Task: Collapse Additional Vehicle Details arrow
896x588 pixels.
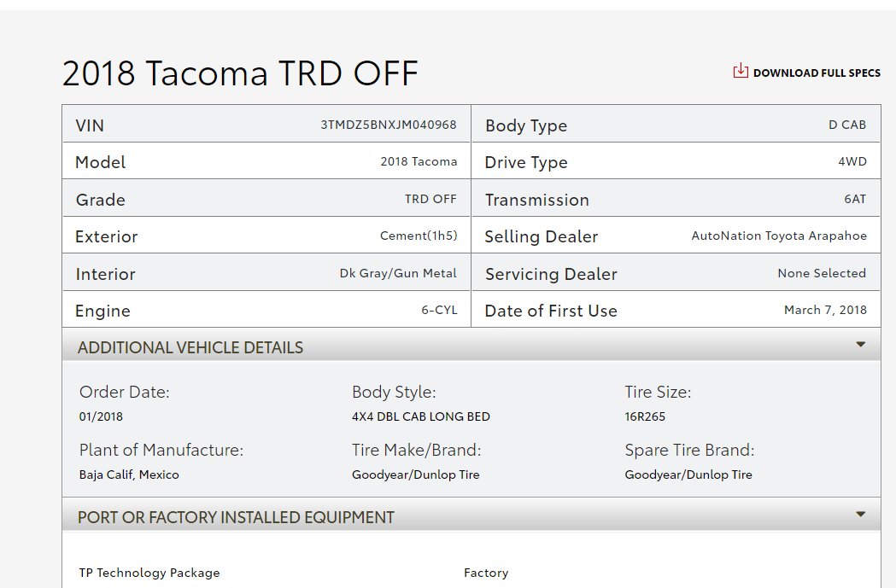Action: (860, 345)
